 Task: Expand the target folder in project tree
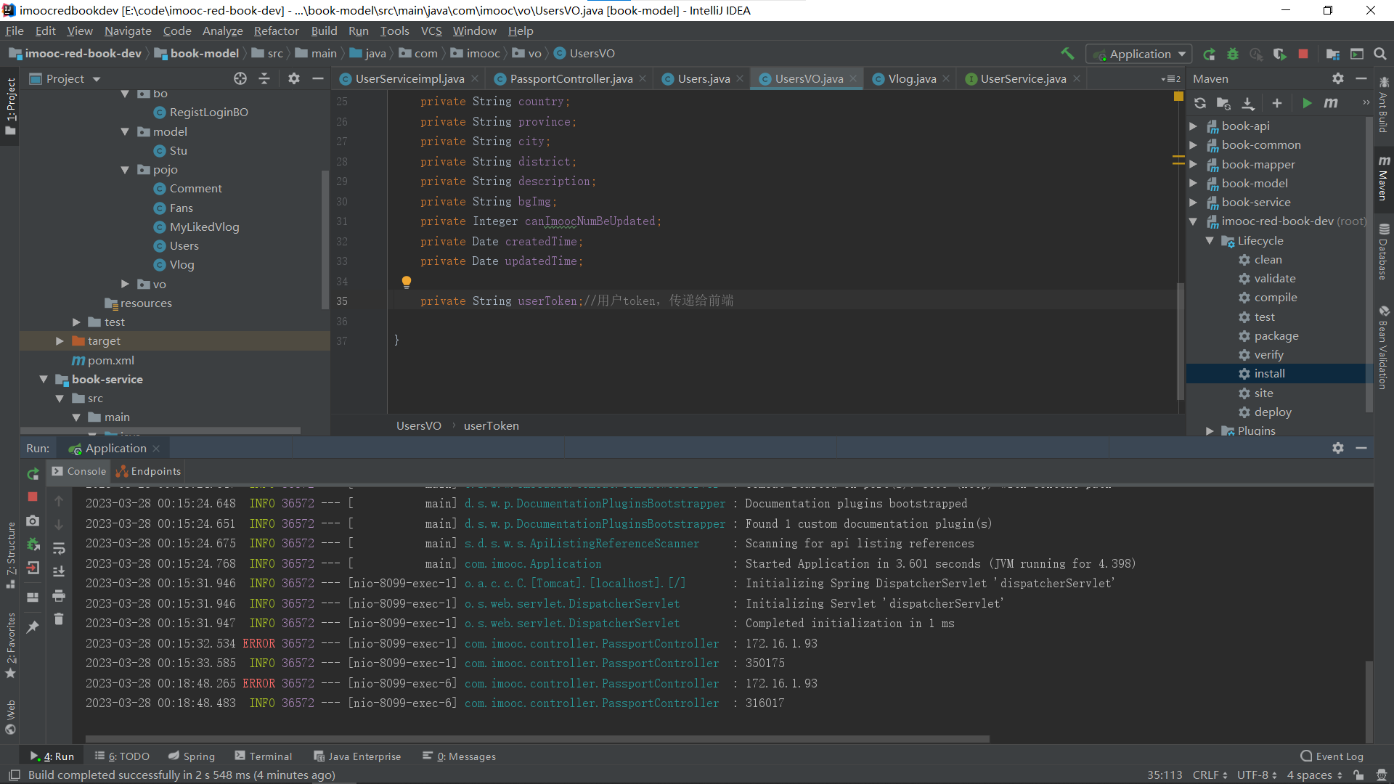[60, 341]
